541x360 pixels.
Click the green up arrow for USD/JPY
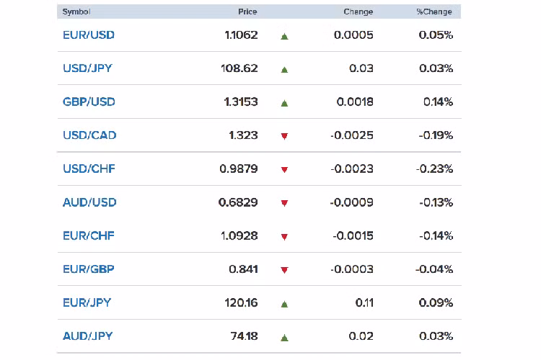tap(284, 70)
